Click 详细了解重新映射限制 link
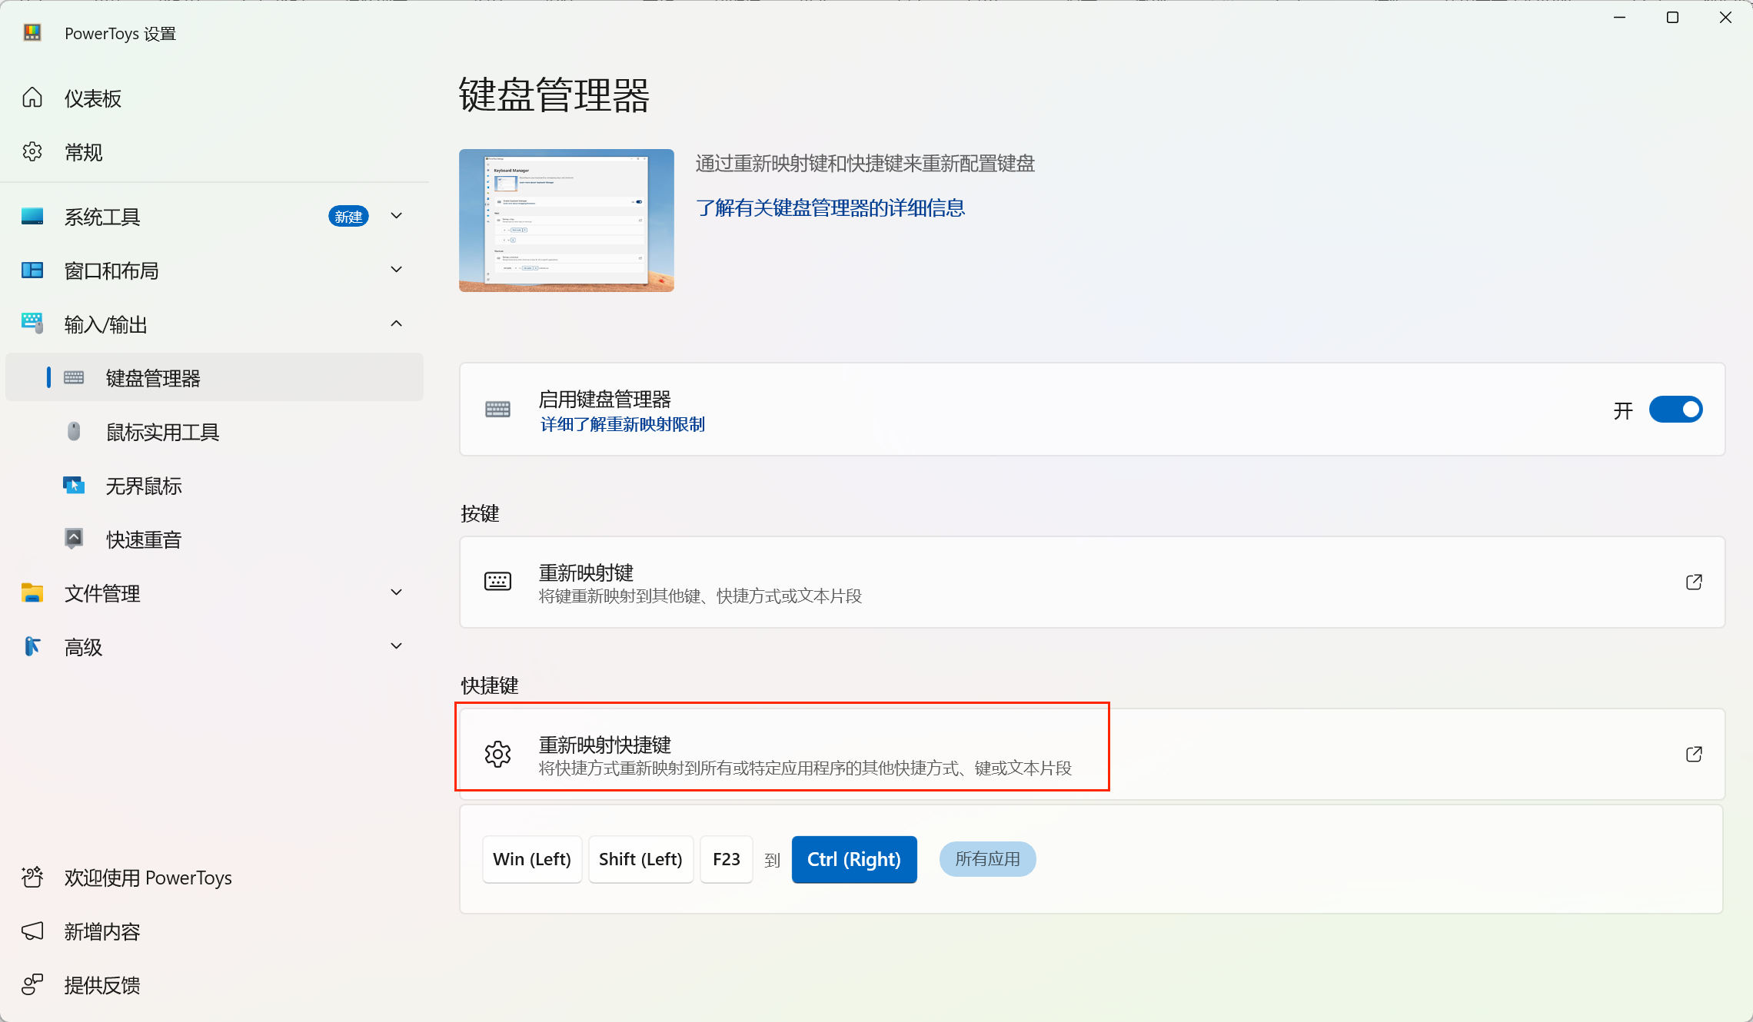Screen dimensions: 1753x1022 [x=622, y=424]
